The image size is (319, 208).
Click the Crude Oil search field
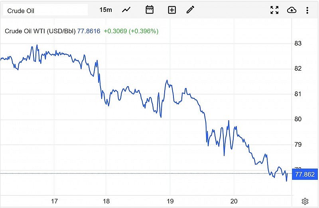coord(45,10)
